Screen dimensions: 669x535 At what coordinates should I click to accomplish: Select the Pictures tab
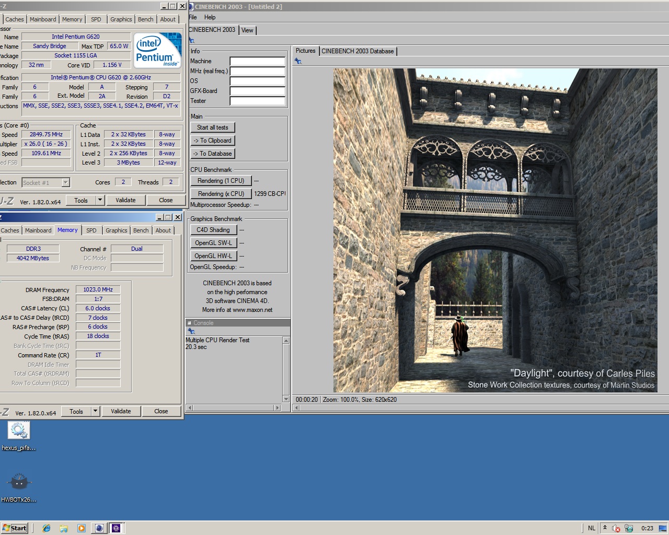click(306, 51)
